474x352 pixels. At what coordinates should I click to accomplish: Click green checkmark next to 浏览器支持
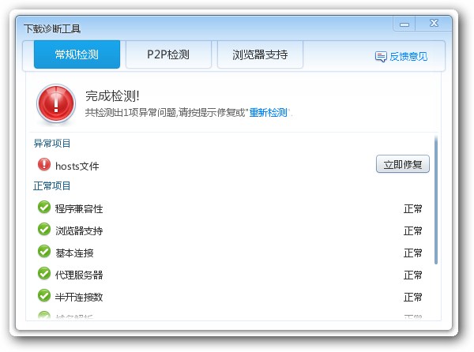[x=43, y=230]
